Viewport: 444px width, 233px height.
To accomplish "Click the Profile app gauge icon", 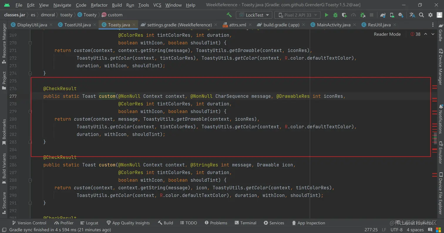I will pos(354,15).
